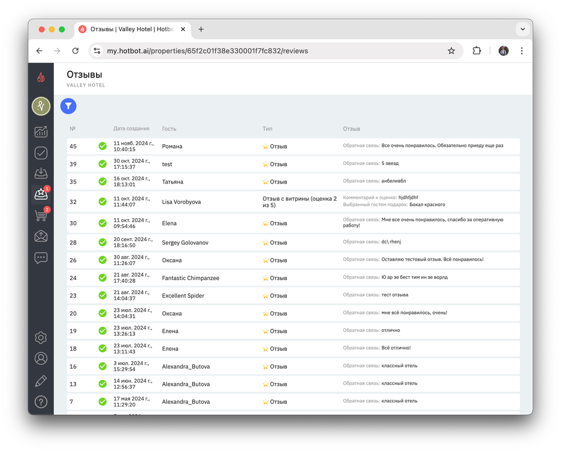
Task: Open the Chrome profile avatar
Action: 503,51
